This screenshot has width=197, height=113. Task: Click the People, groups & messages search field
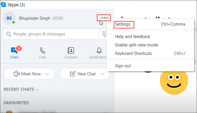point(51,34)
